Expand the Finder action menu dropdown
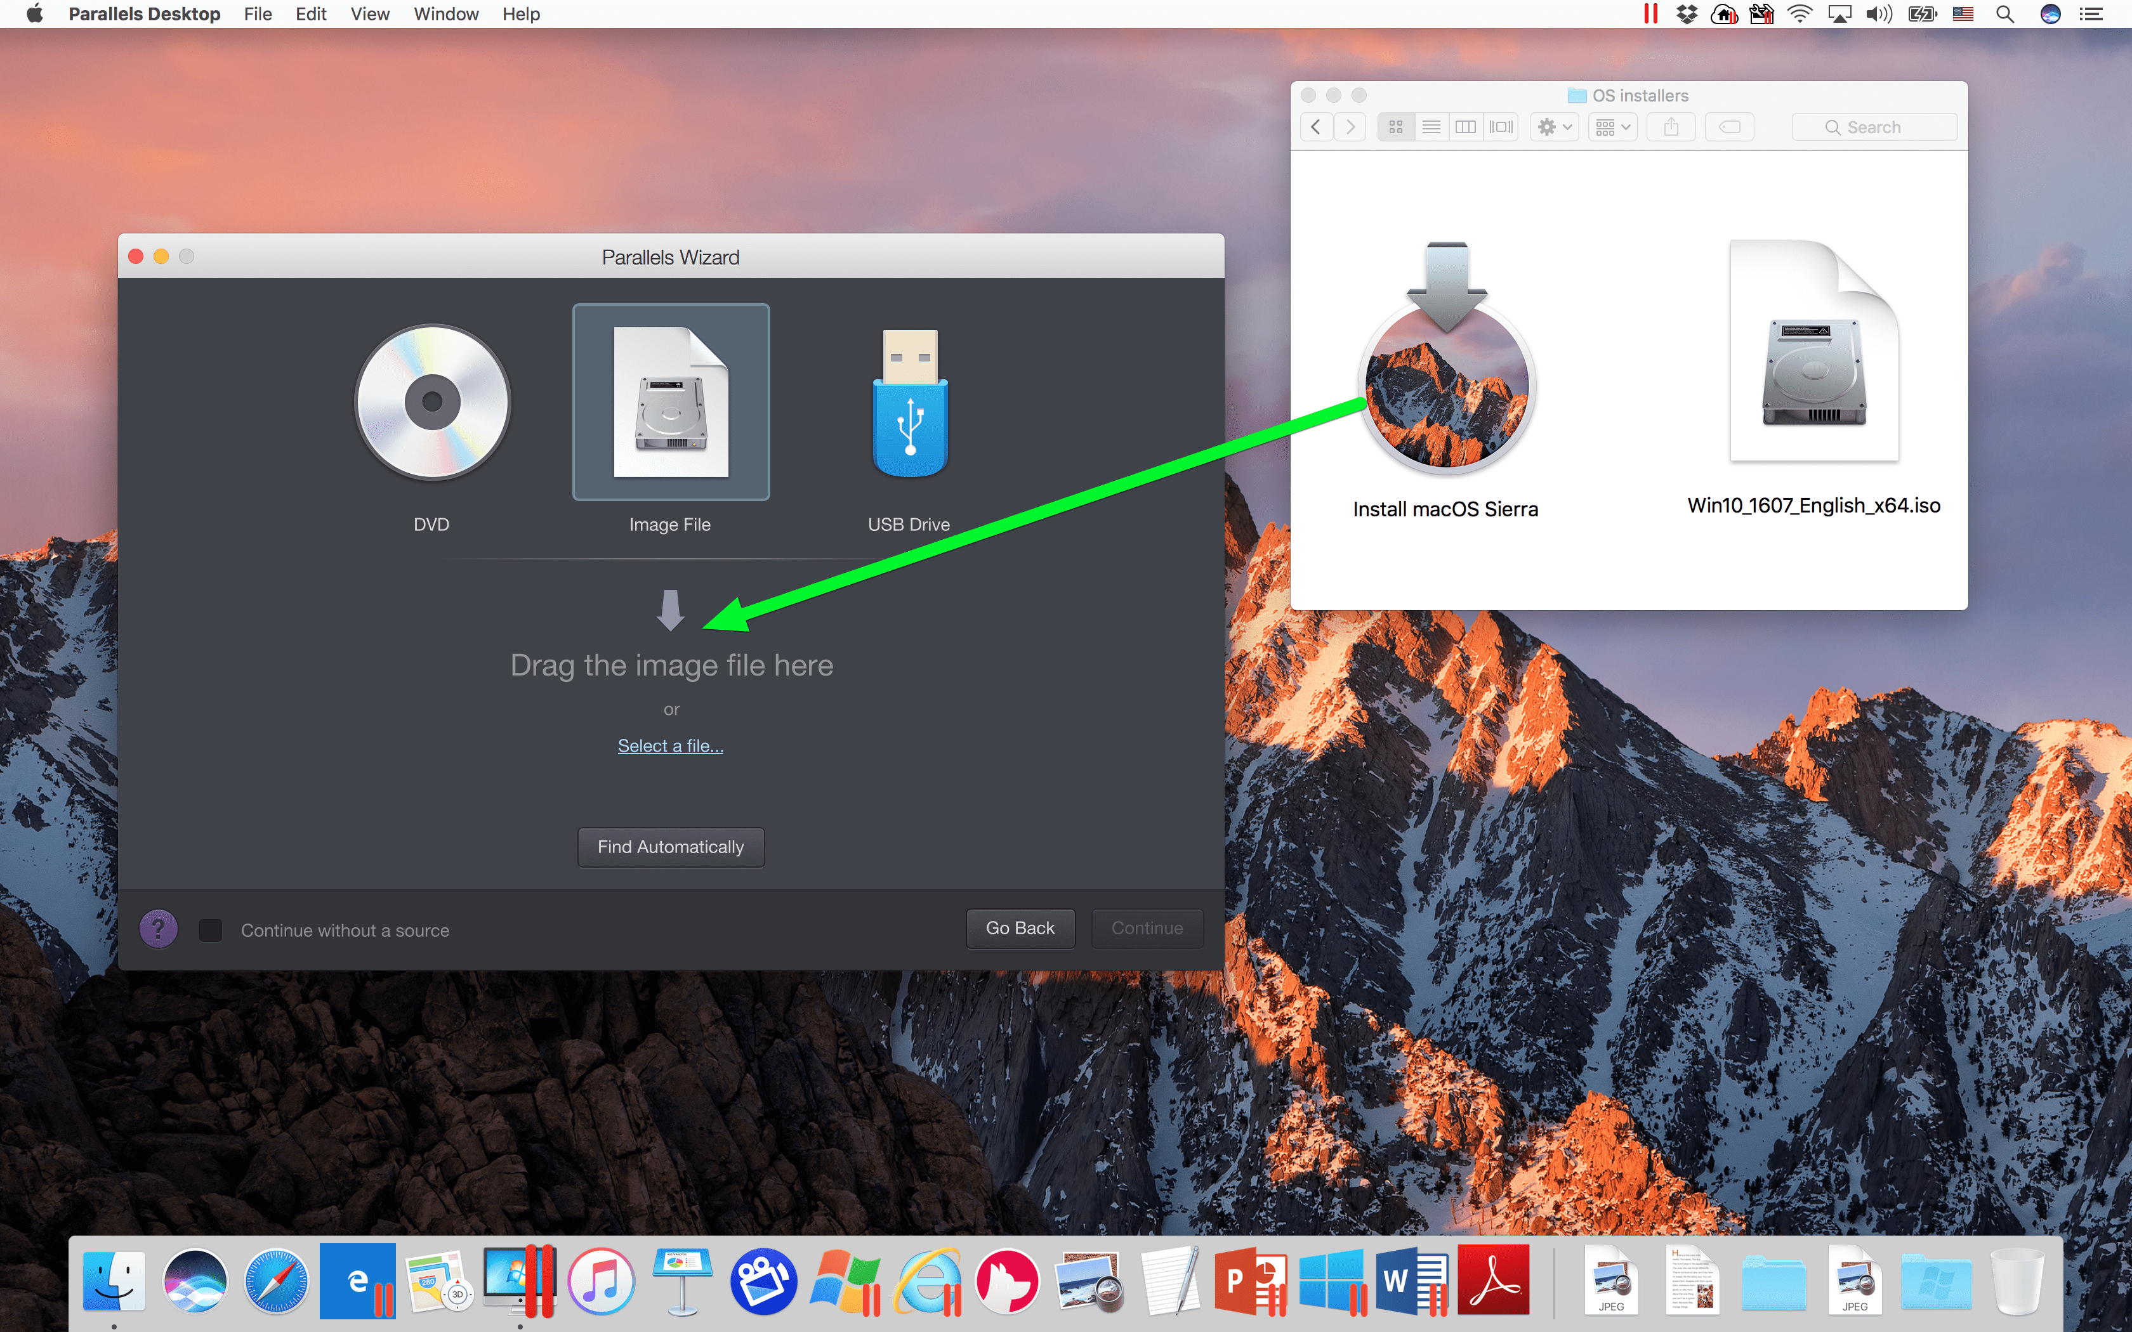 coord(1553,126)
